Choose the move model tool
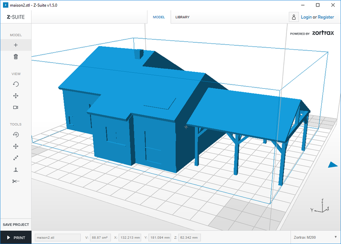 click(x=16, y=146)
